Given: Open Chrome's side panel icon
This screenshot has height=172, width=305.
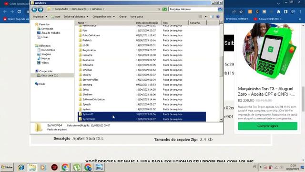Looking at the screenshot, I should coord(286,11).
